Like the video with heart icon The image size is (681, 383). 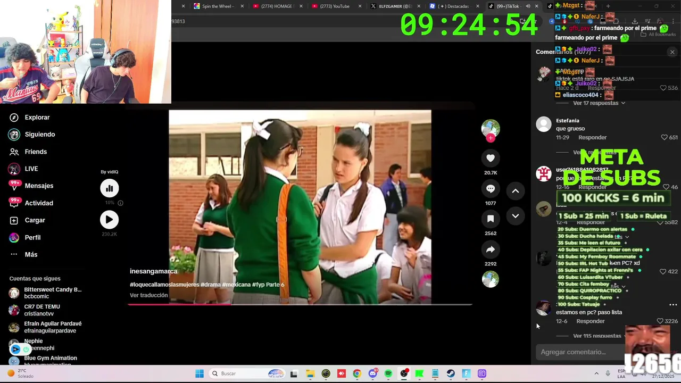[x=491, y=158]
